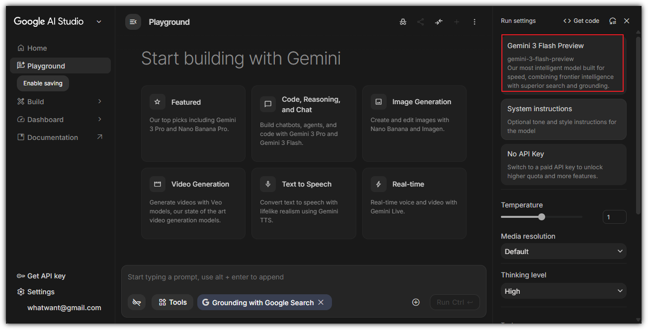Image resolution: width=648 pixels, height=330 pixels.
Task: Open Documentation in the sidebar
Action: [x=60, y=137]
